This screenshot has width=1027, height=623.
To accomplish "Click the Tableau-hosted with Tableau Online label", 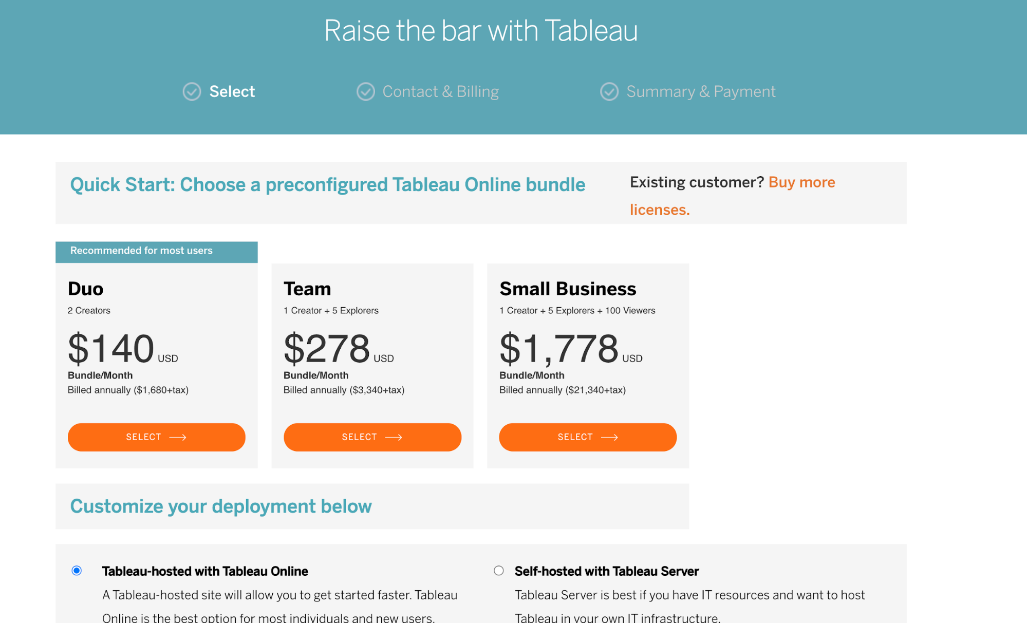I will pyautogui.click(x=205, y=571).
